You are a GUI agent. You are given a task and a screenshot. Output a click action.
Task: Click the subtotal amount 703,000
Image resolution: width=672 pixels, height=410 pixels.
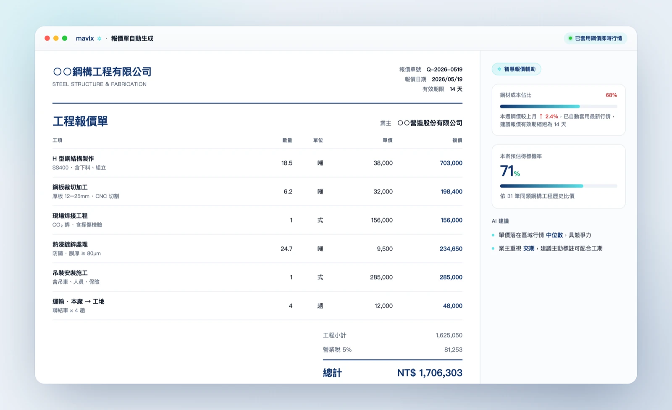click(x=451, y=163)
